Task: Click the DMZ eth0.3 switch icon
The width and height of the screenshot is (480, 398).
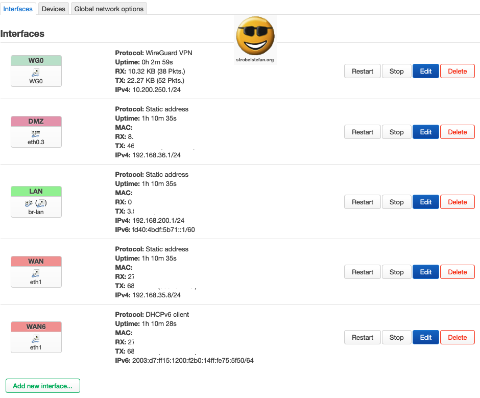Action: (36, 133)
